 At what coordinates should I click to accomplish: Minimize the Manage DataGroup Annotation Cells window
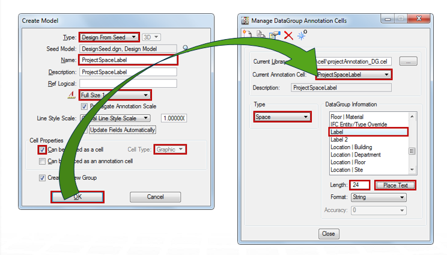pyautogui.click(x=388, y=19)
